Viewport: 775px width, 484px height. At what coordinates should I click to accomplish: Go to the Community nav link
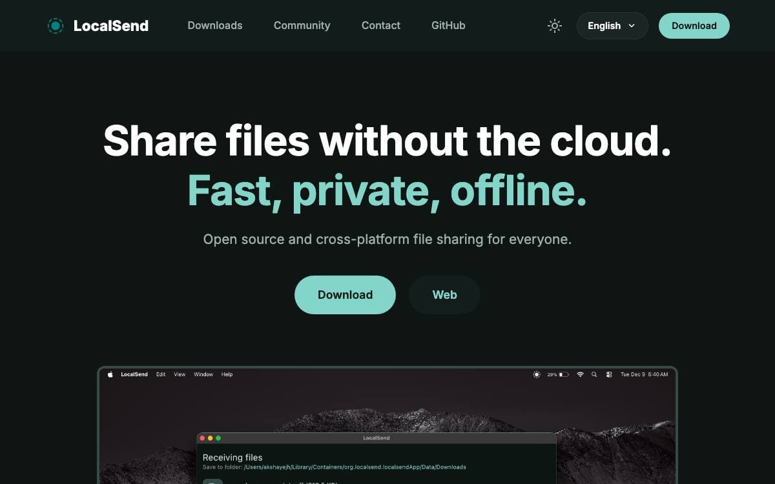click(x=302, y=26)
